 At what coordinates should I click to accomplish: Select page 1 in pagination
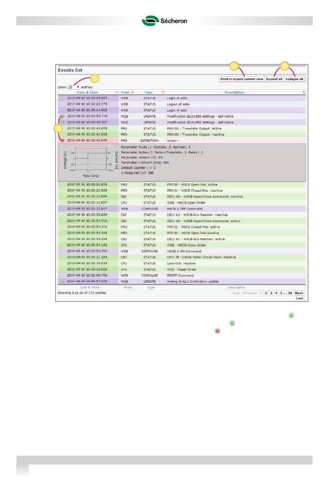tap(261, 293)
